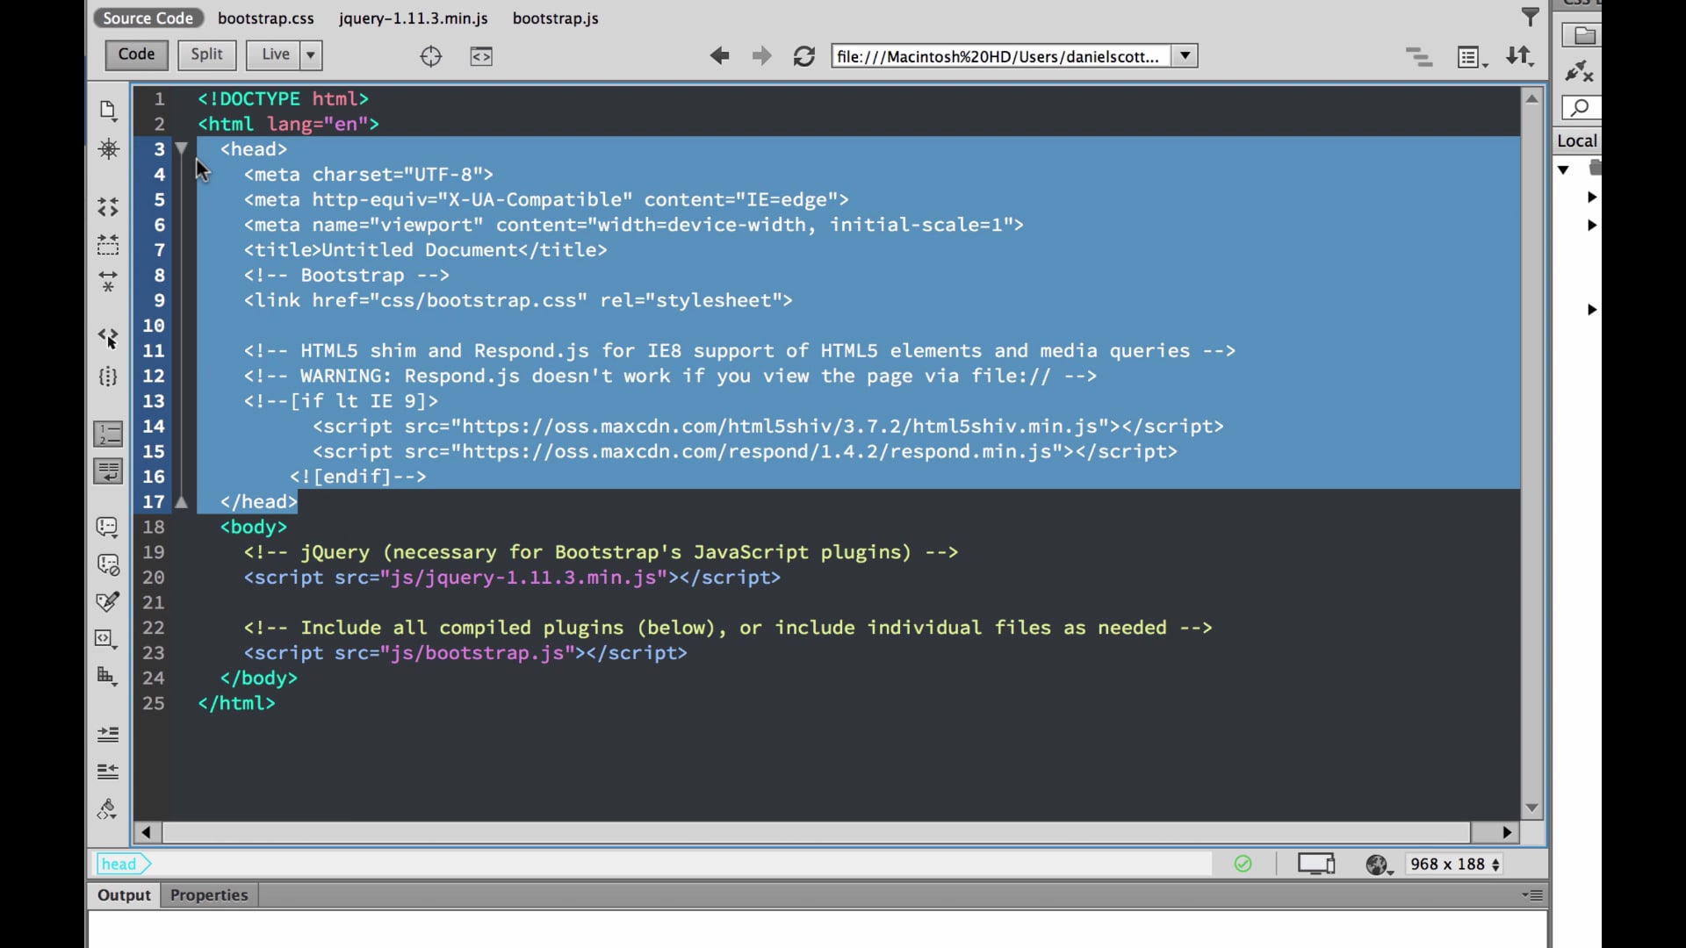The image size is (1686, 948).
Task: Click the file URL address field
Action: tap(1001, 56)
